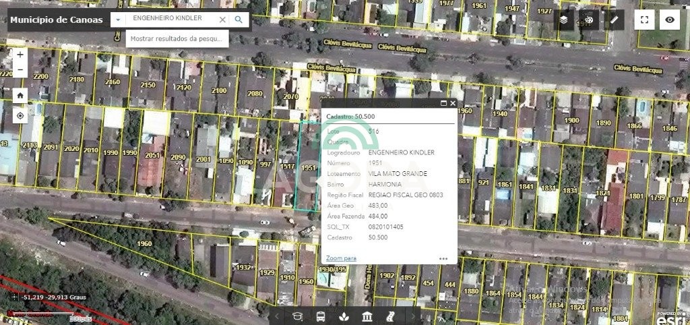Click the road streets icon
The image size is (690, 325).
pyautogui.click(x=390, y=316)
